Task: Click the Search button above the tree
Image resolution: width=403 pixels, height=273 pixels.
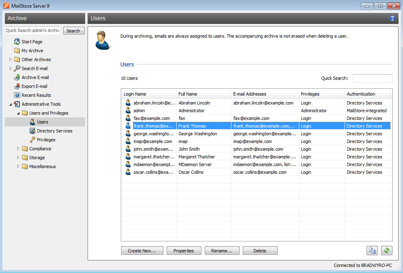Action: pyautogui.click(x=73, y=30)
